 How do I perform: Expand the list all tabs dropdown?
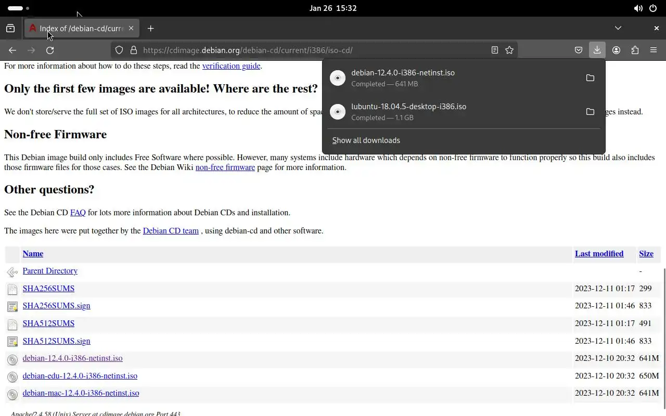tap(618, 28)
